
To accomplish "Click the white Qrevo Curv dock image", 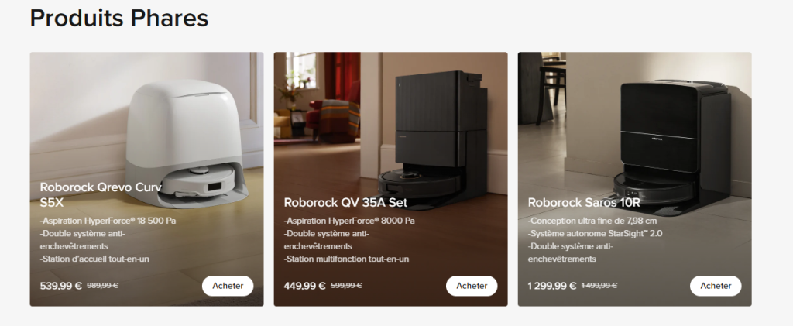I will [184, 144].
